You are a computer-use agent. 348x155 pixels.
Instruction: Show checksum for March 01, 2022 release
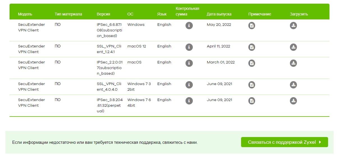pos(189,63)
